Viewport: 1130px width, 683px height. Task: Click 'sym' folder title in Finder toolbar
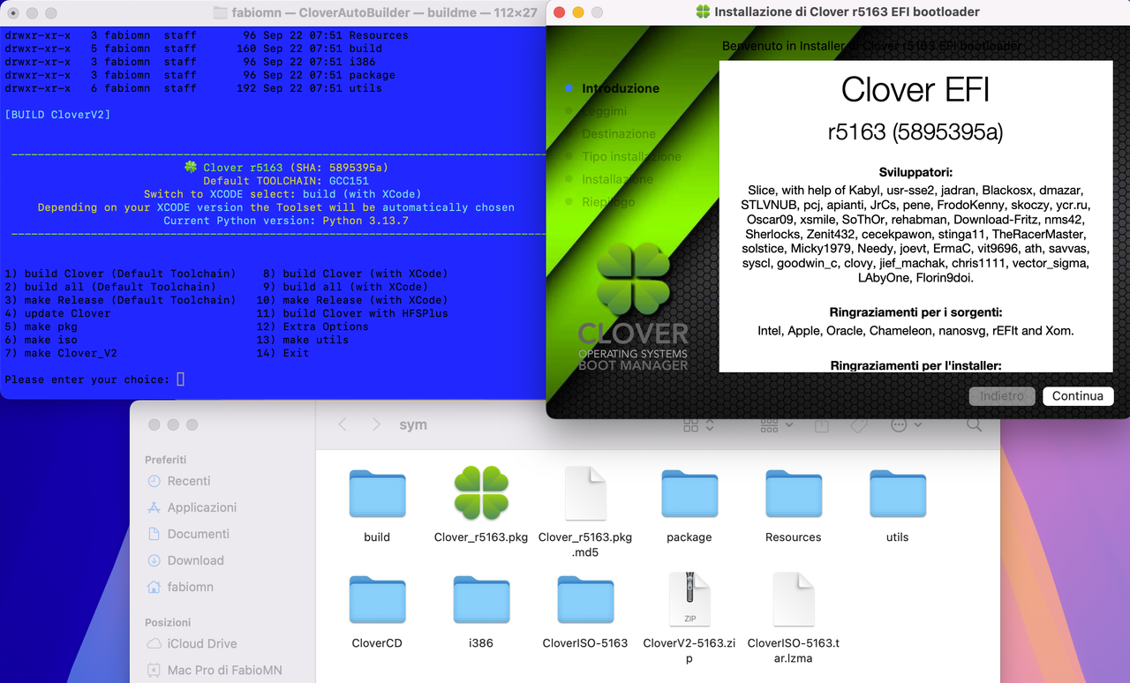pyautogui.click(x=413, y=424)
